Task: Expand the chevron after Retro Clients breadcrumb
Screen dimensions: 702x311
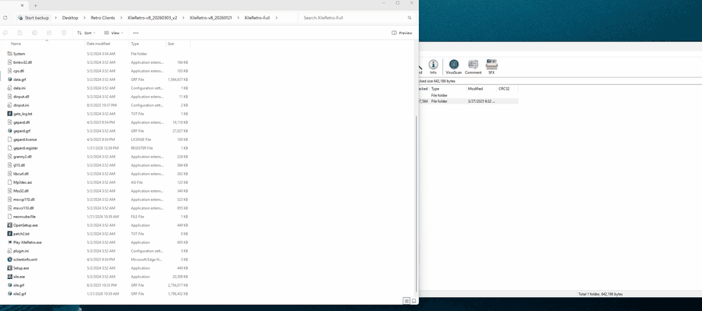Action: click(x=121, y=18)
